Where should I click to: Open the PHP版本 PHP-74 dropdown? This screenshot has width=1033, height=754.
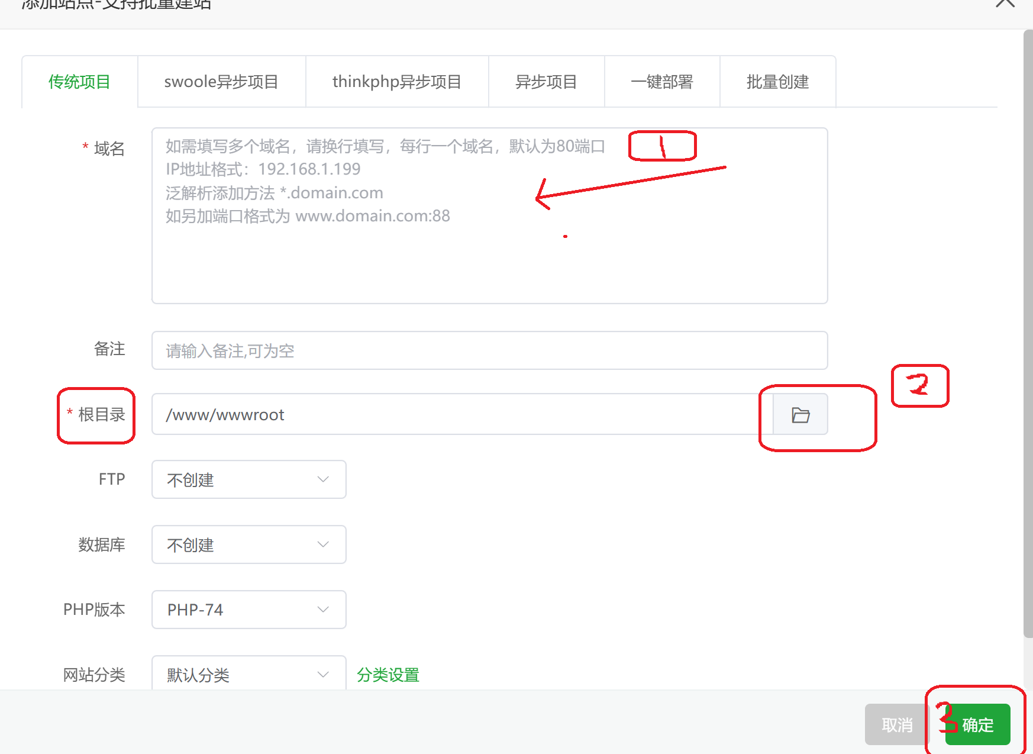click(x=248, y=610)
